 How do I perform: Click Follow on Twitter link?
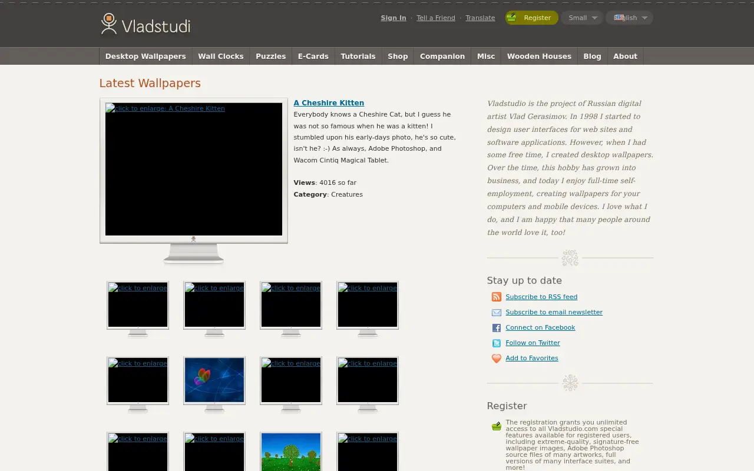[x=533, y=343]
